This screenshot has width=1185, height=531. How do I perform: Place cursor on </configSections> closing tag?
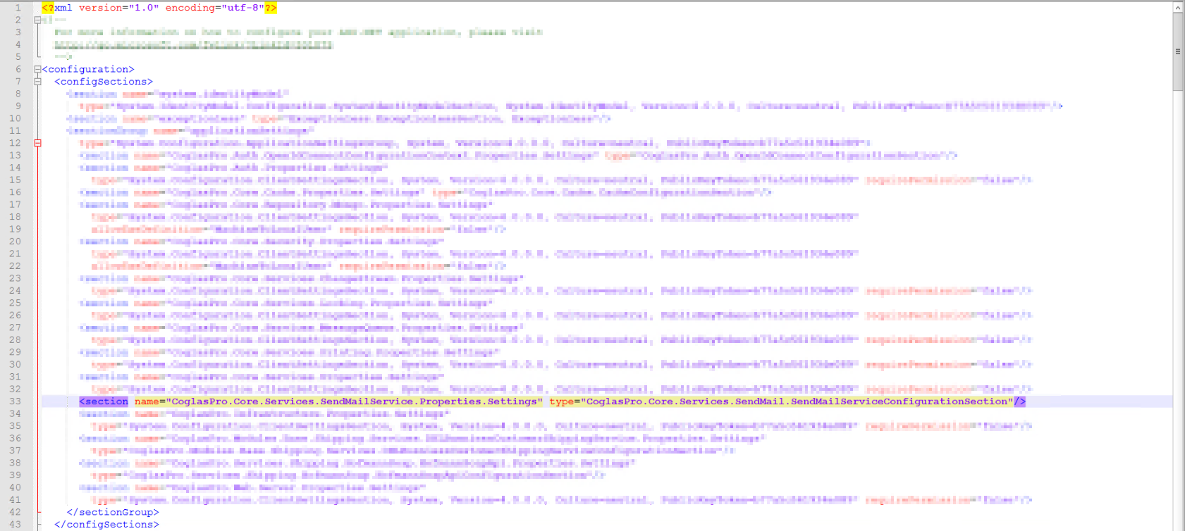tap(106, 525)
